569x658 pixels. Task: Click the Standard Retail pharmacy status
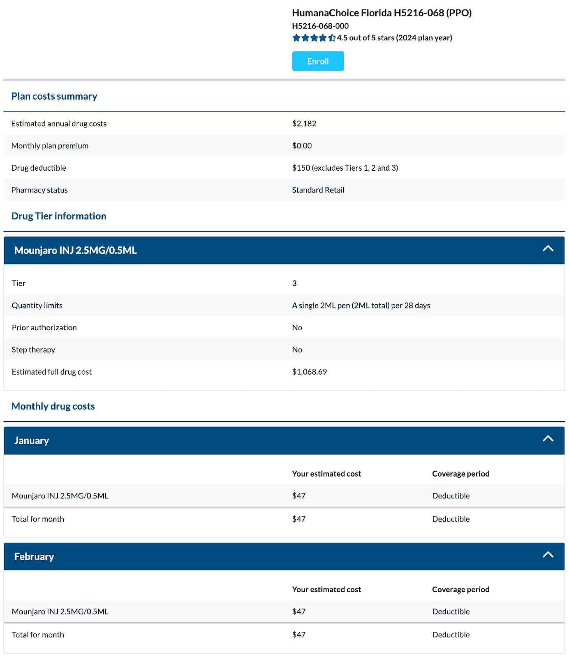tap(318, 190)
